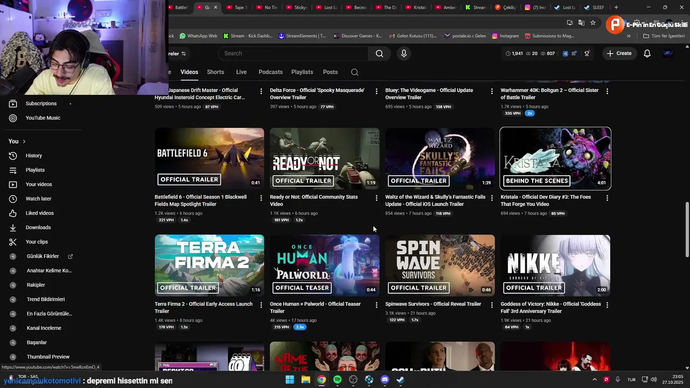This screenshot has width=690, height=388.
Task: Open the WhatsApp Web bookmark
Action: pos(198,36)
